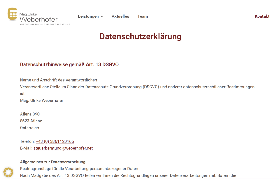Click the steuerberatung@weberhofer.net email link
The image size is (280, 179).
[x=63, y=148]
